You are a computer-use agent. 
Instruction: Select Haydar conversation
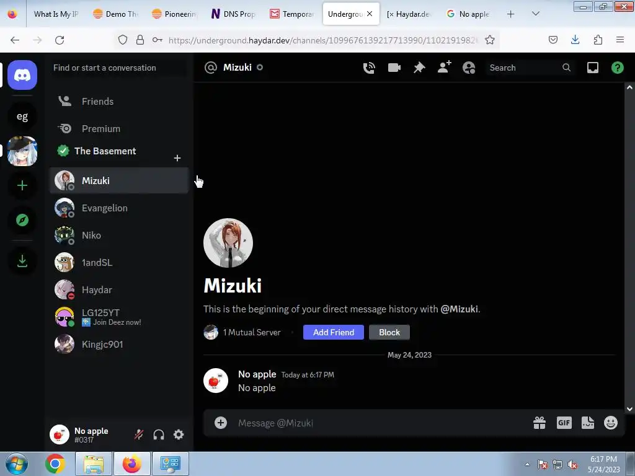(119, 290)
